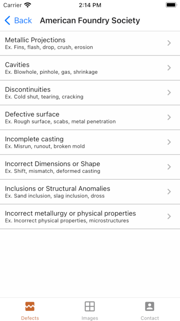Tap the Wi-Fi status icon

[28, 5]
